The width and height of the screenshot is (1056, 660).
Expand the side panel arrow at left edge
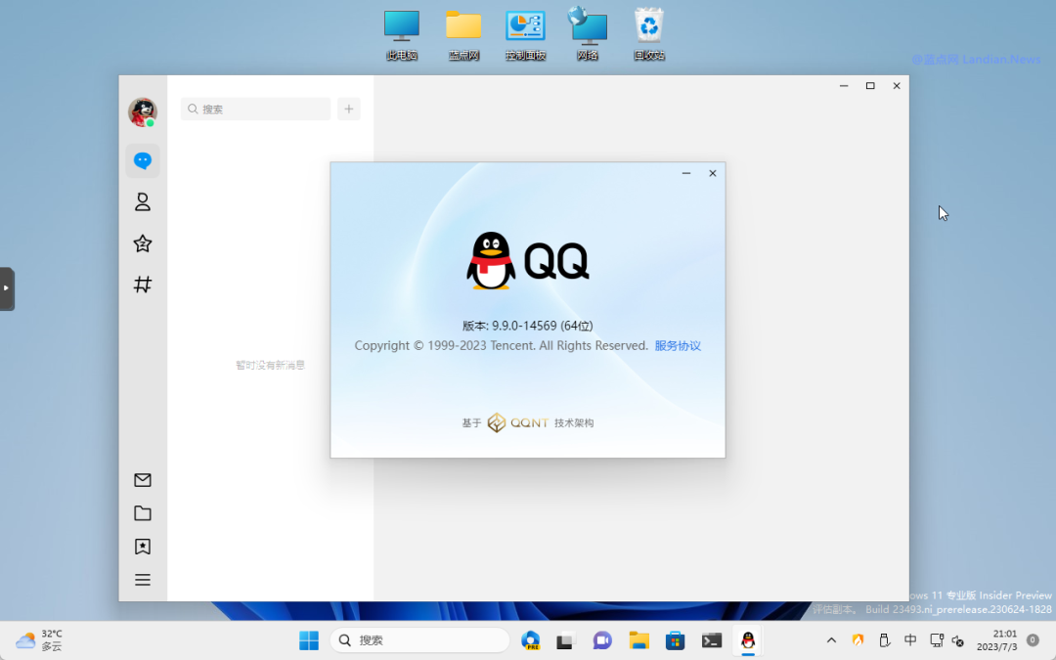(6, 288)
